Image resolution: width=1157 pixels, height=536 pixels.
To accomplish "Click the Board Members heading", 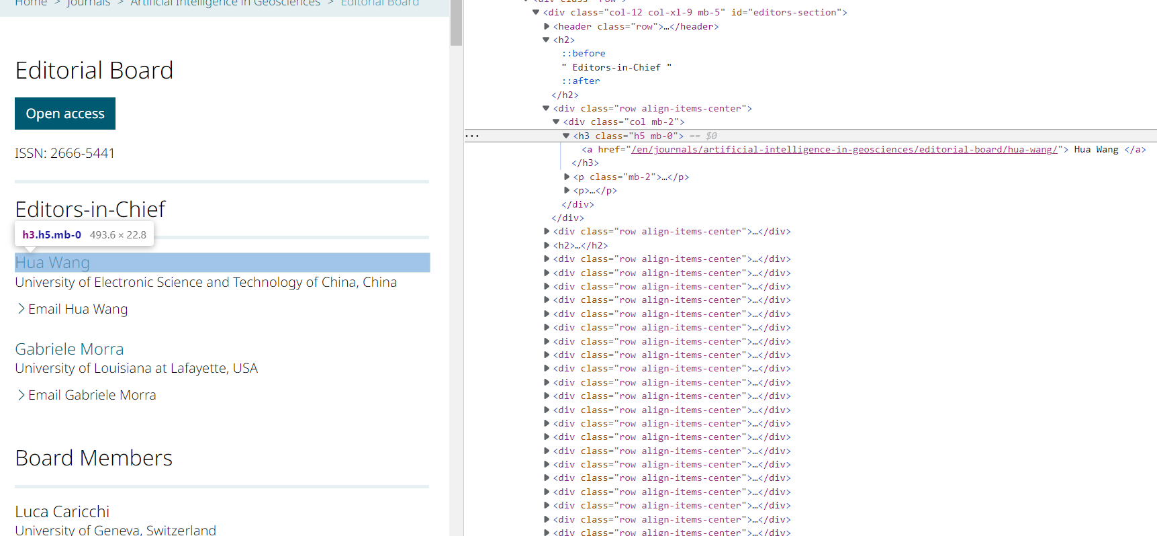I will [93, 458].
